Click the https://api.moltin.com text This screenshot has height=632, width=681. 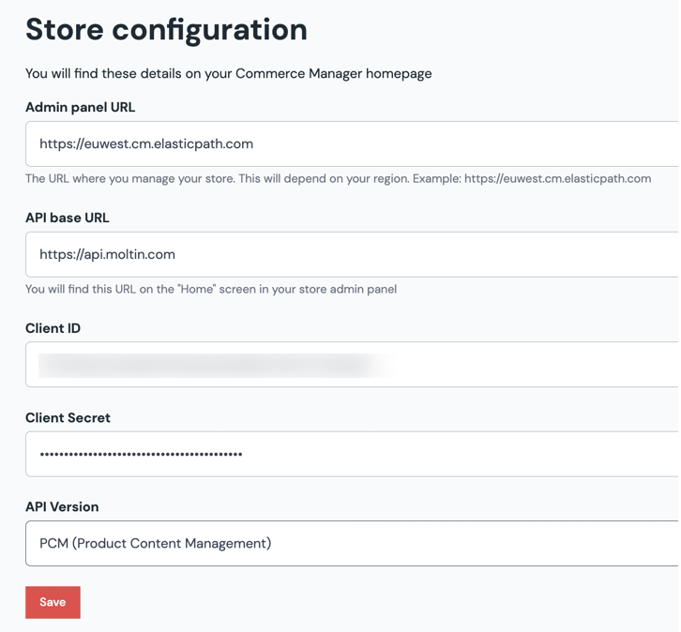(107, 255)
